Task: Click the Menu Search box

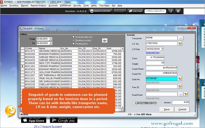Action: click(155, 11)
